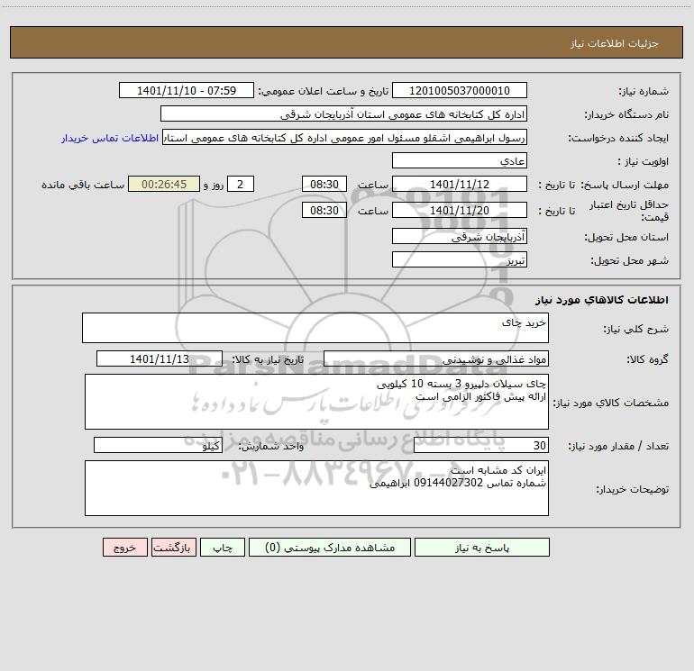Image resolution: width=694 pixels, height=671 pixels.
Task: Click the ایجاد کننده درخواست label
Action: pos(618,139)
